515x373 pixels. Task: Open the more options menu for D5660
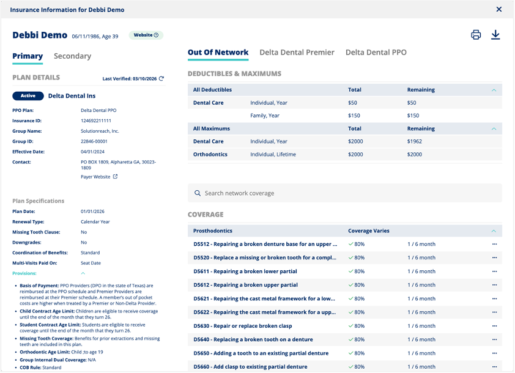tap(495, 366)
